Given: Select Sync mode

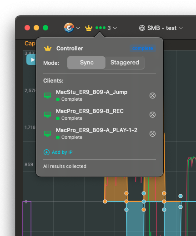Looking at the screenshot, I should pos(86,63).
